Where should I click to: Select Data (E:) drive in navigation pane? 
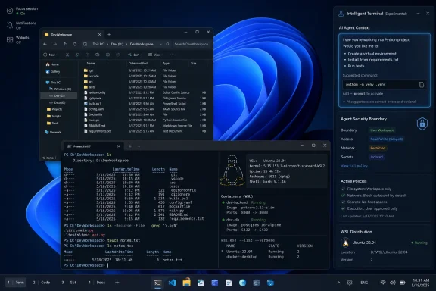[x=58, y=102]
